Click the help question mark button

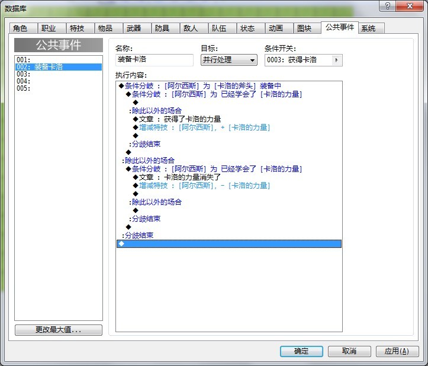(387, 6)
